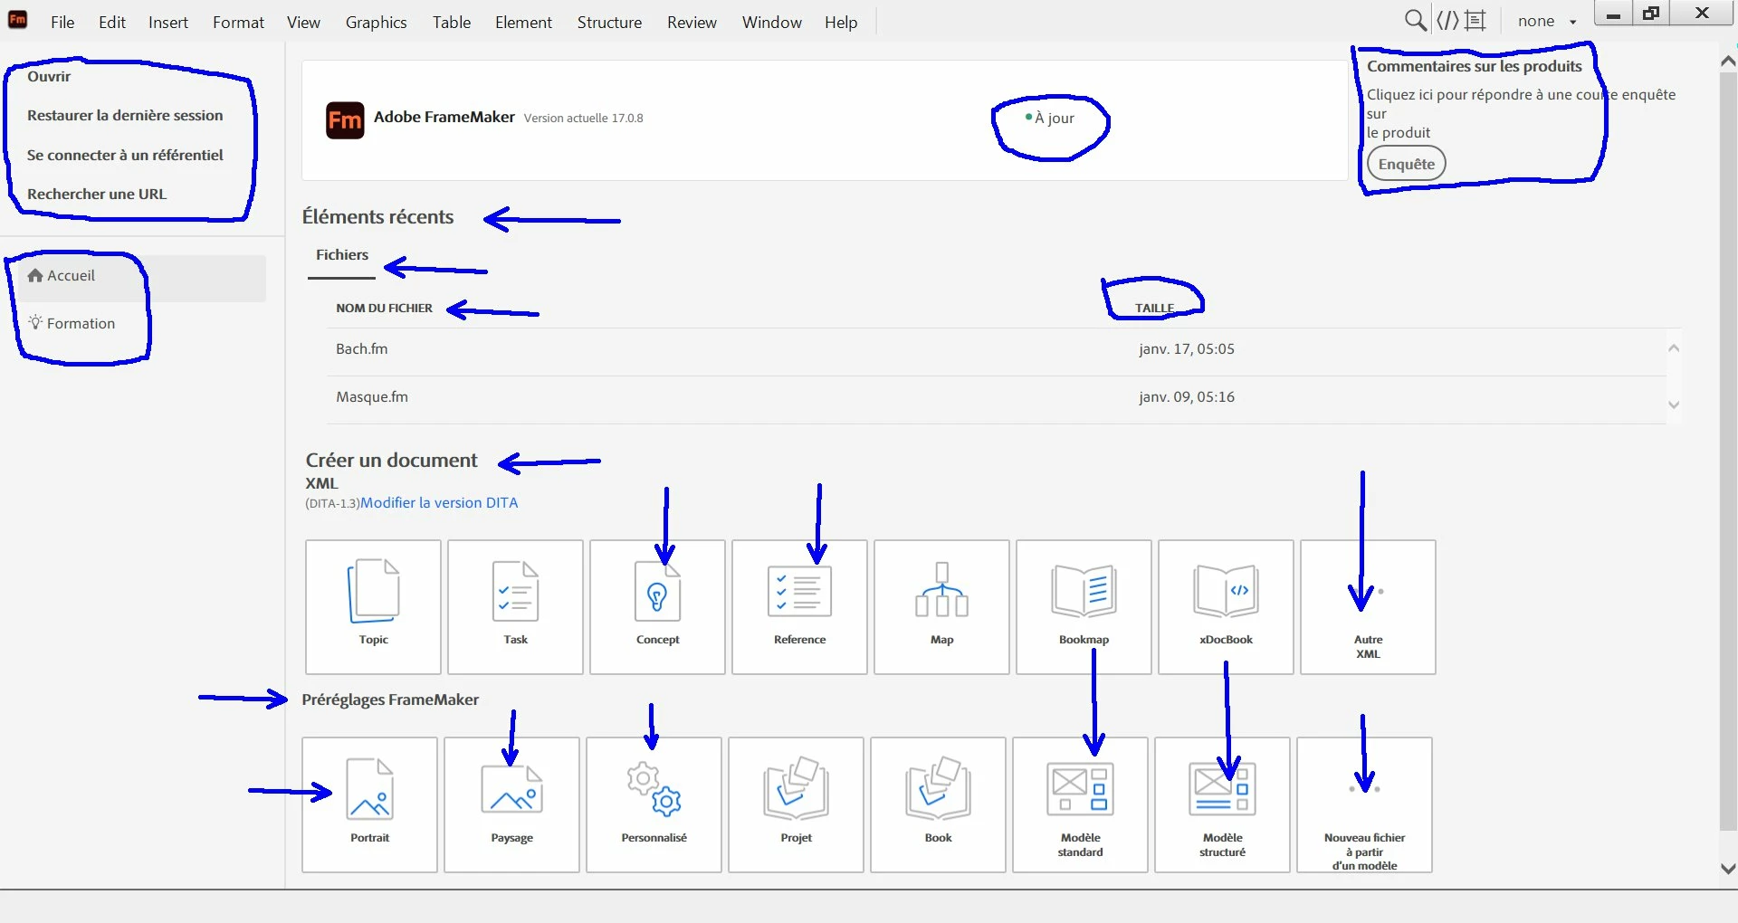Click Ouvrir in the sidebar
Image resolution: width=1738 pixels, height=923 pixels.
[49, 77]
